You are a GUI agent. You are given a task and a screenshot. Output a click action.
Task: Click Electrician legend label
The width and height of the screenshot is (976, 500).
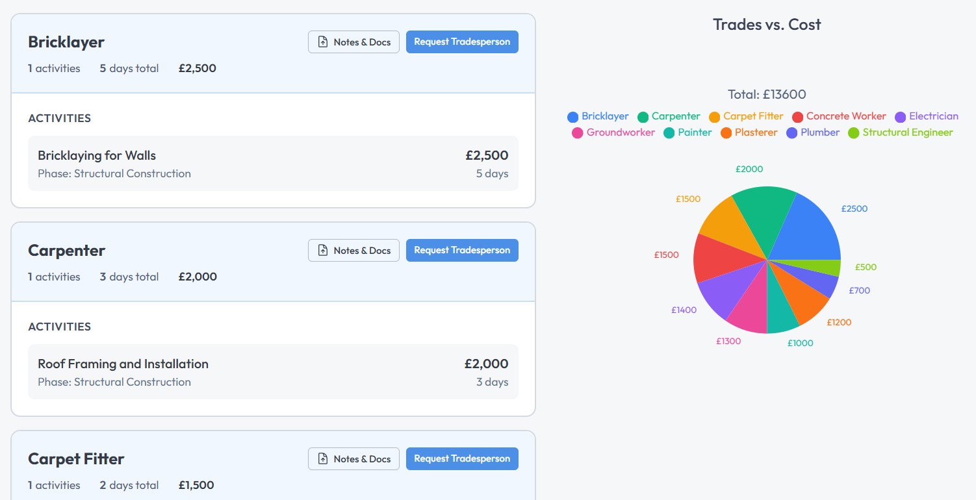[x=934, y=116]
